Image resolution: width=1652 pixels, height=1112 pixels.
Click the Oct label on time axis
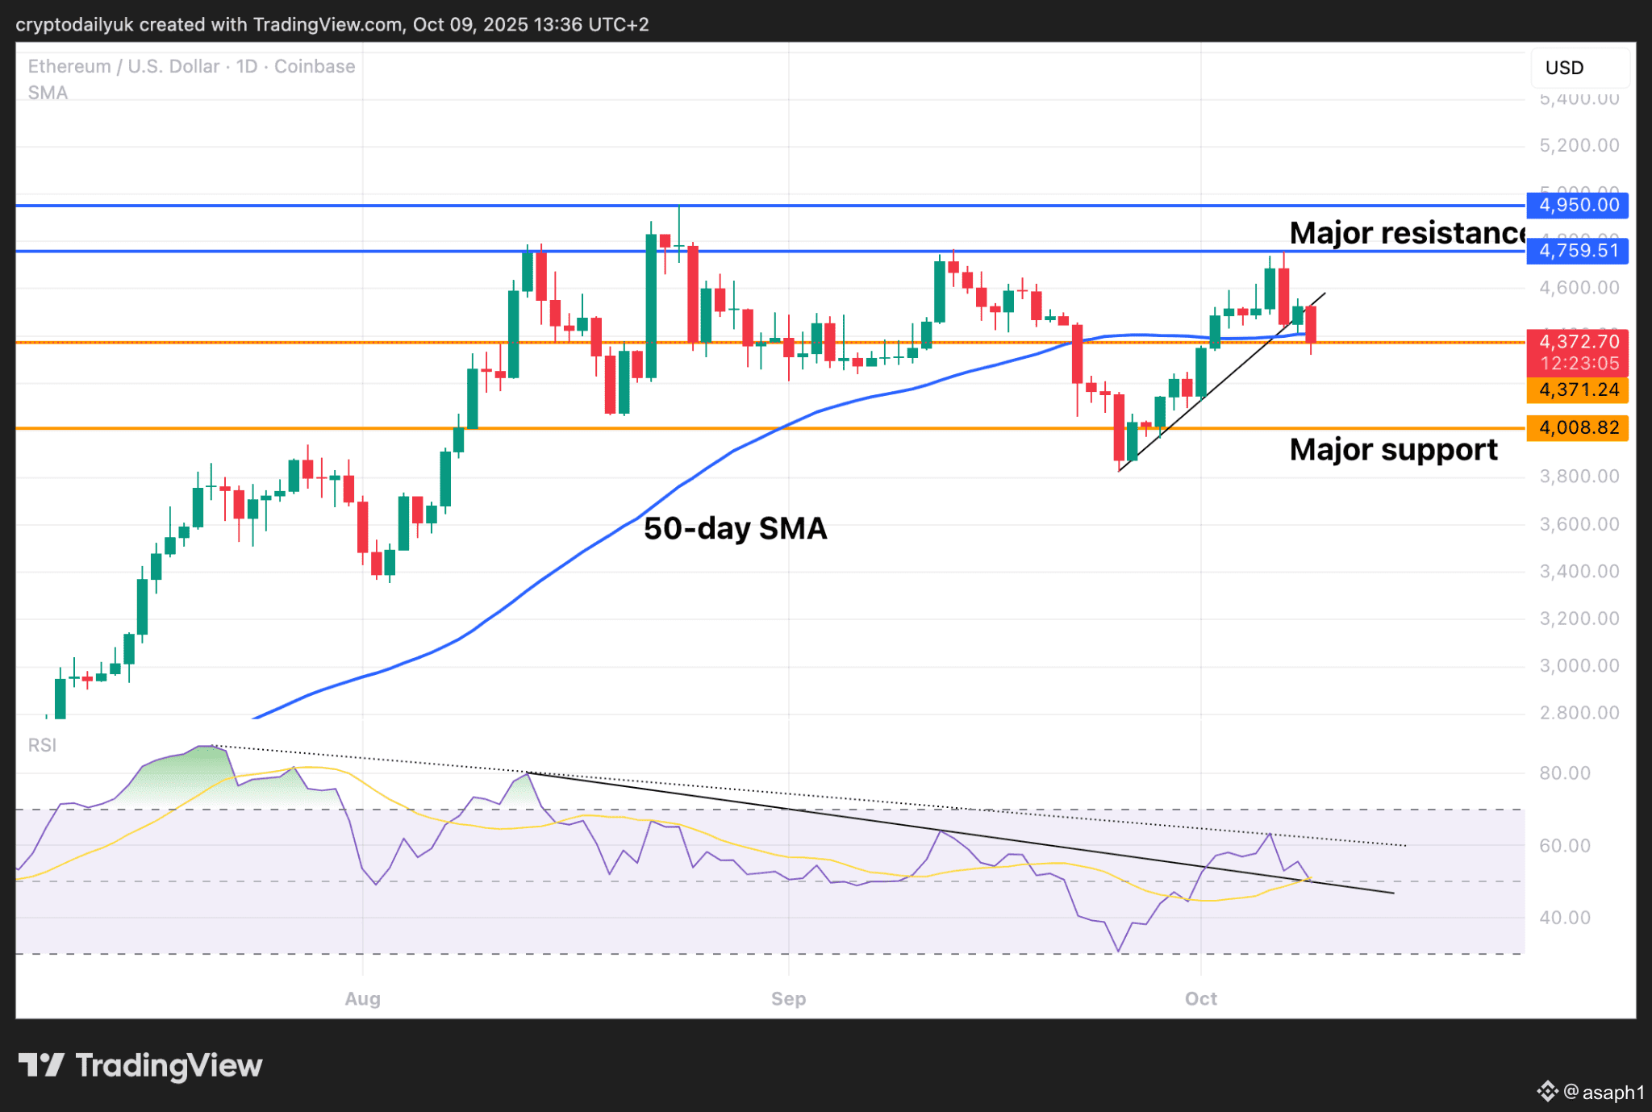1200,998
